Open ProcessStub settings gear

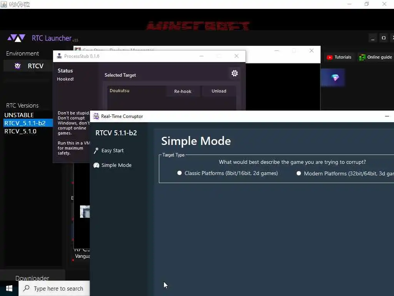pos(234,73)
